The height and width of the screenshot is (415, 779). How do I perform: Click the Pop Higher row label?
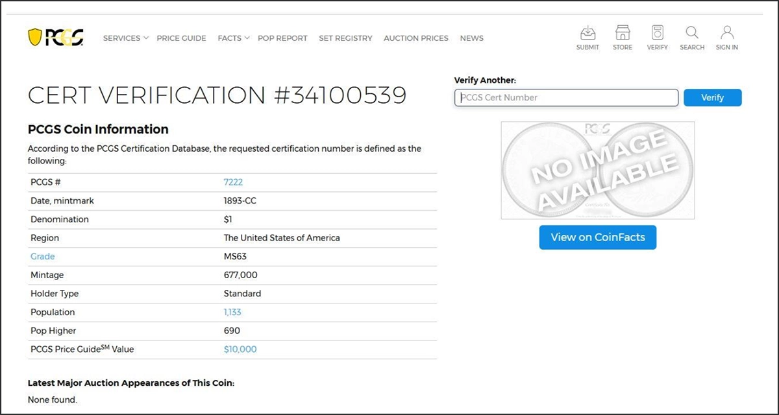point(53,331)
